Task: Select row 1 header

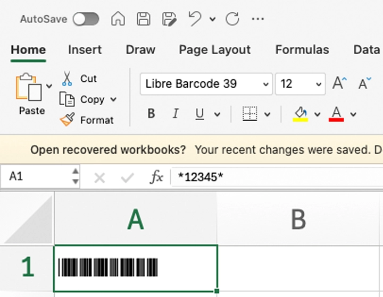Action: 27,268
